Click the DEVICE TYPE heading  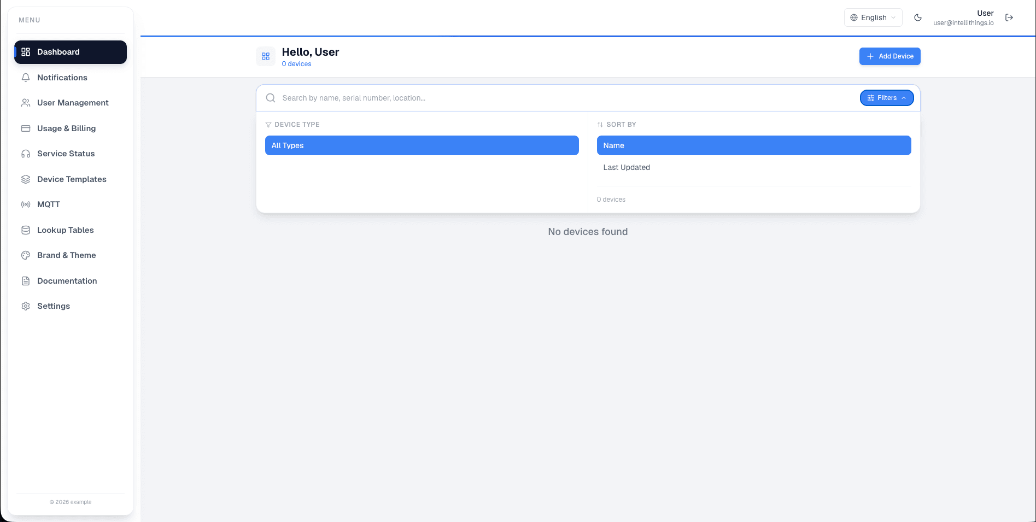click(x=297, y=125)
